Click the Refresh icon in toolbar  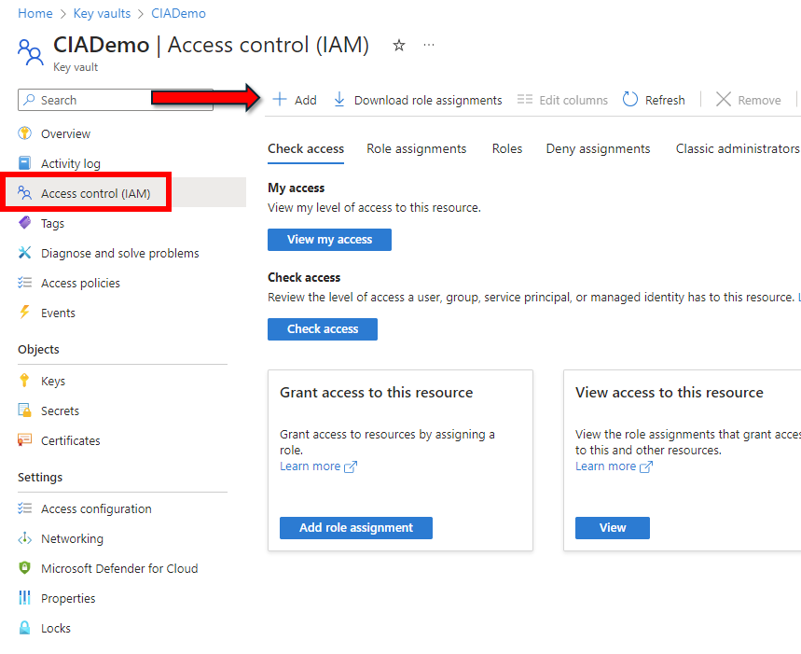click(630, 100)
